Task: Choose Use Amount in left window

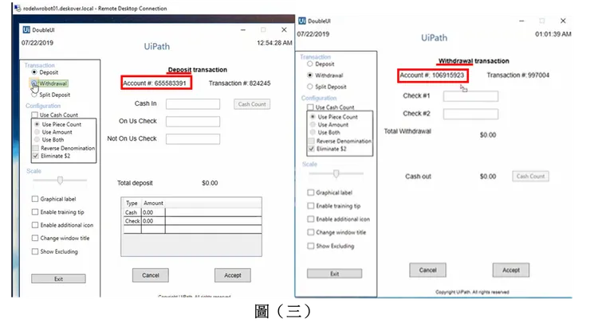Action: (x=37, y=132)
